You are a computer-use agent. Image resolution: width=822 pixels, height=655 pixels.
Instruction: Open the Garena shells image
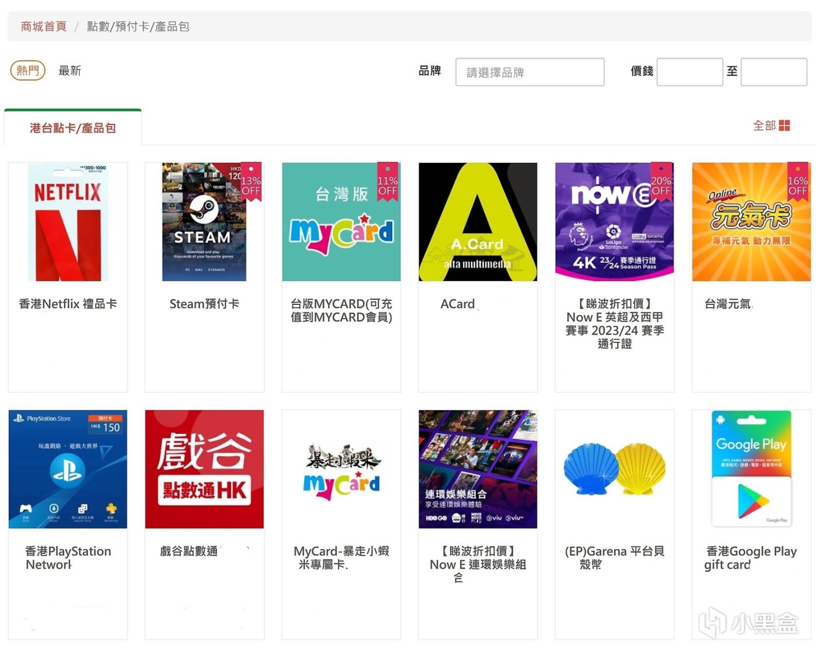[615, 469]
